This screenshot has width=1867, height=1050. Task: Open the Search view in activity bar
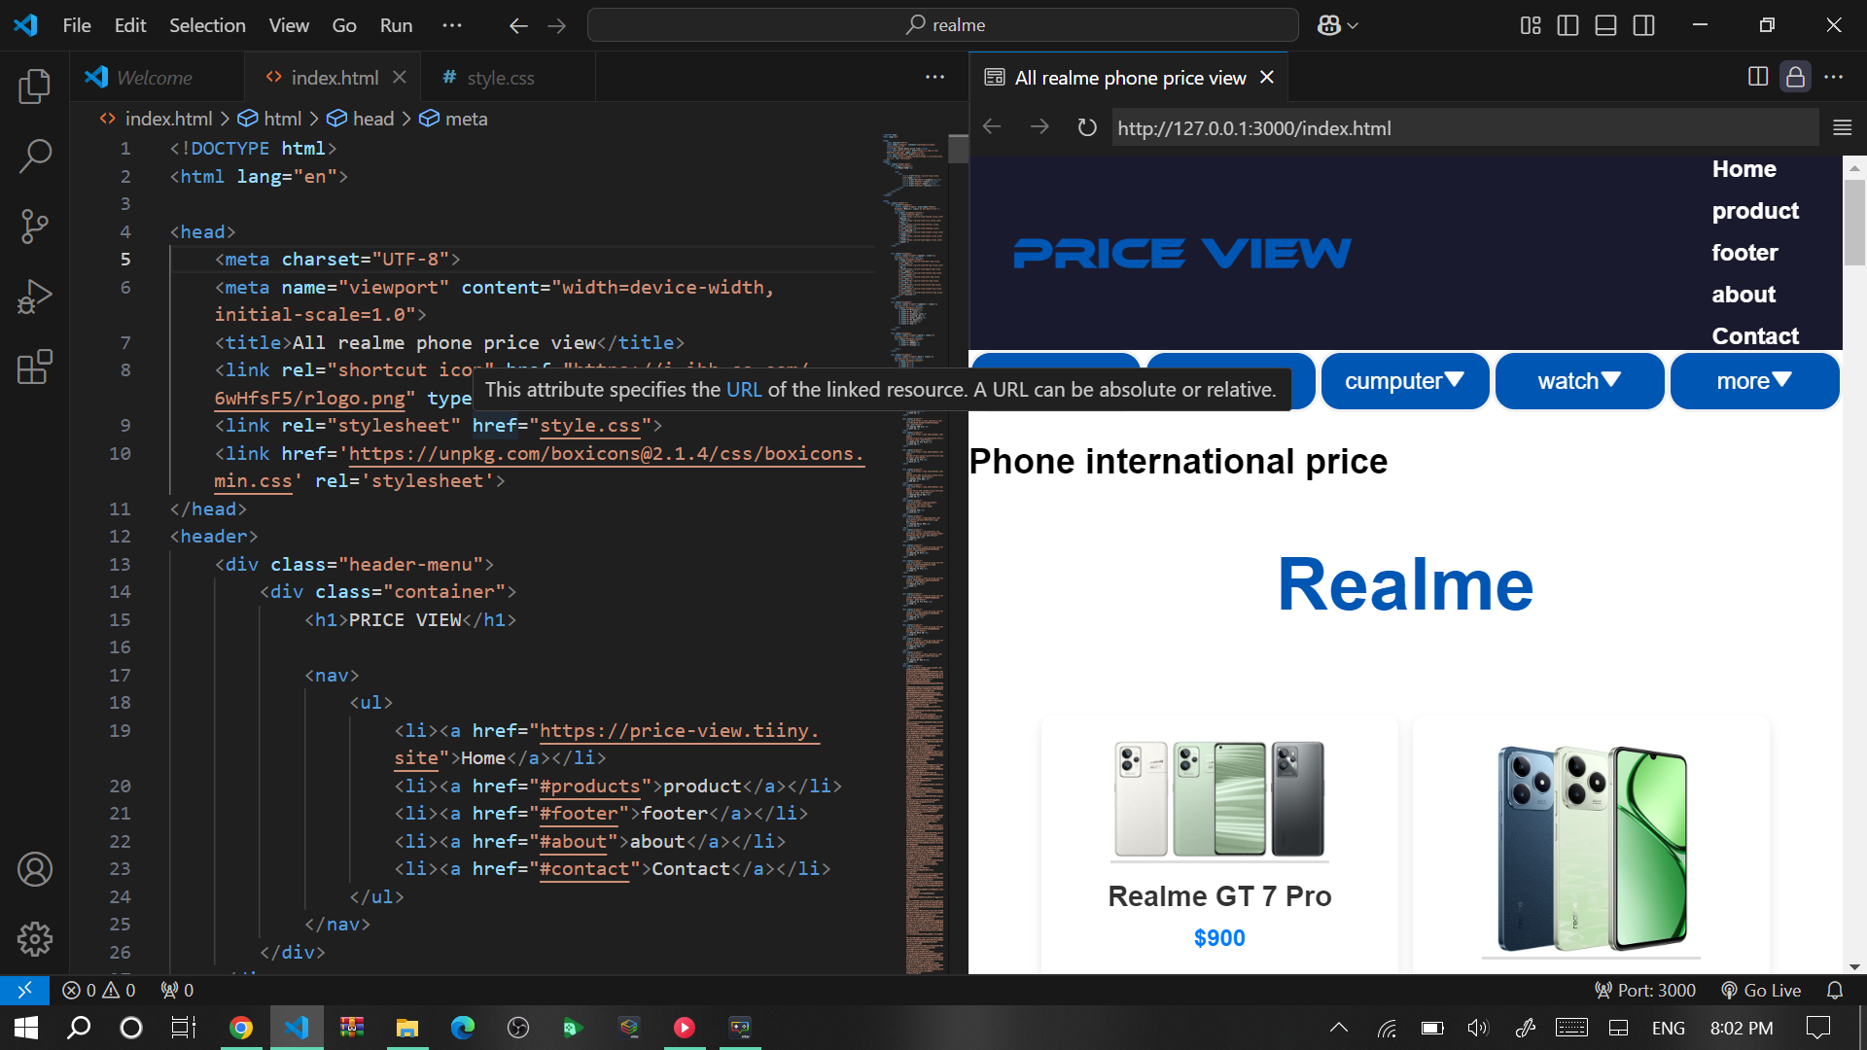pos(35,156)
